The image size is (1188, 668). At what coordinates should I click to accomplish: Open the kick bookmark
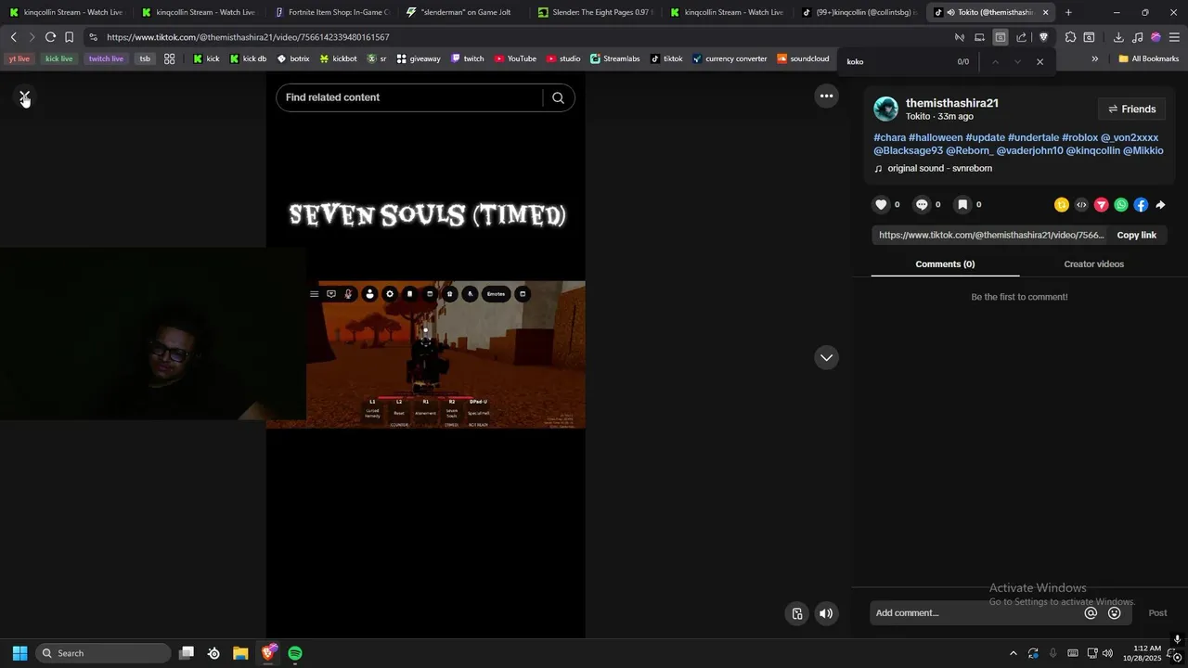[206, 58]
